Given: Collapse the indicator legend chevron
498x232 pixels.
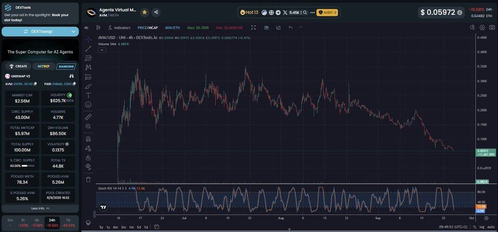Looking at the screenshot, I should tap(102, 50).
